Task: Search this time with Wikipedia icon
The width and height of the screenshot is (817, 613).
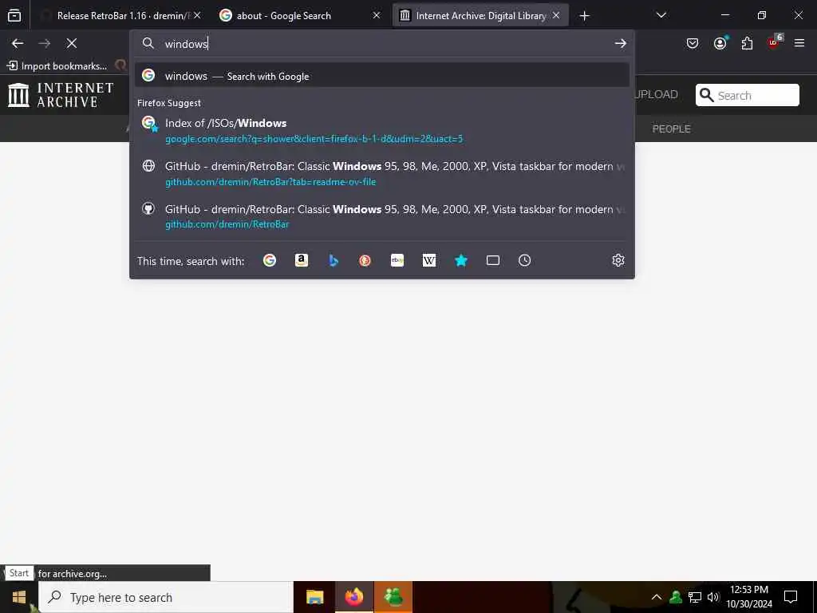Action: click(x=428, y=260)
